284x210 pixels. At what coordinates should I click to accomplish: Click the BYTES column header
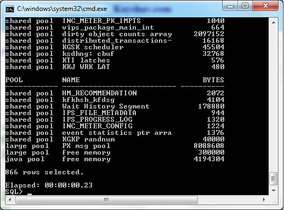pos(213,80)
